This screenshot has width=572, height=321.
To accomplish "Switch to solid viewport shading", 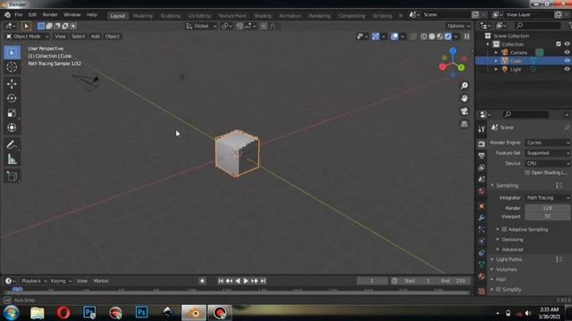I will tap(432, 37).
